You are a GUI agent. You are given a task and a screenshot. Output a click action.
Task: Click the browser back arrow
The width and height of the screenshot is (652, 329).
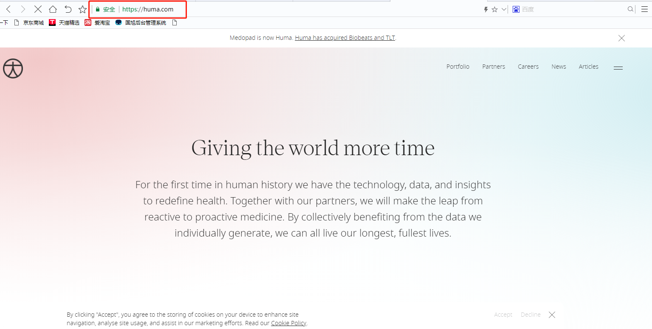(8, 9)
